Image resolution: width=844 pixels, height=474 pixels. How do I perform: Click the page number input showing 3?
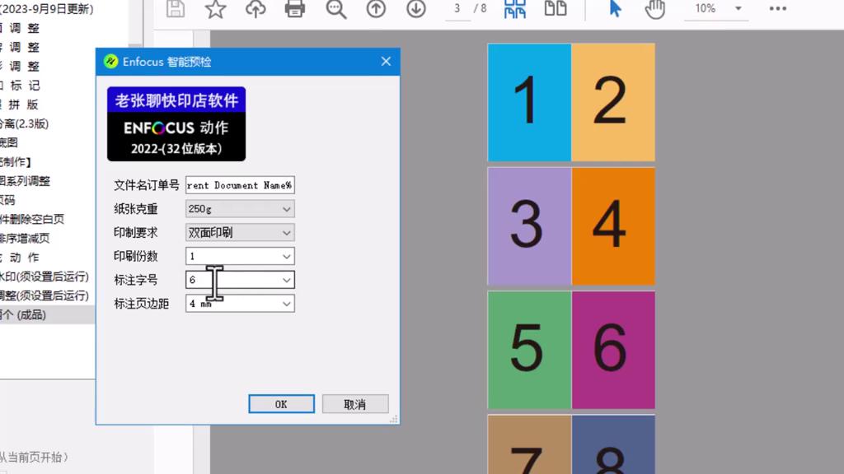[457, 9]
